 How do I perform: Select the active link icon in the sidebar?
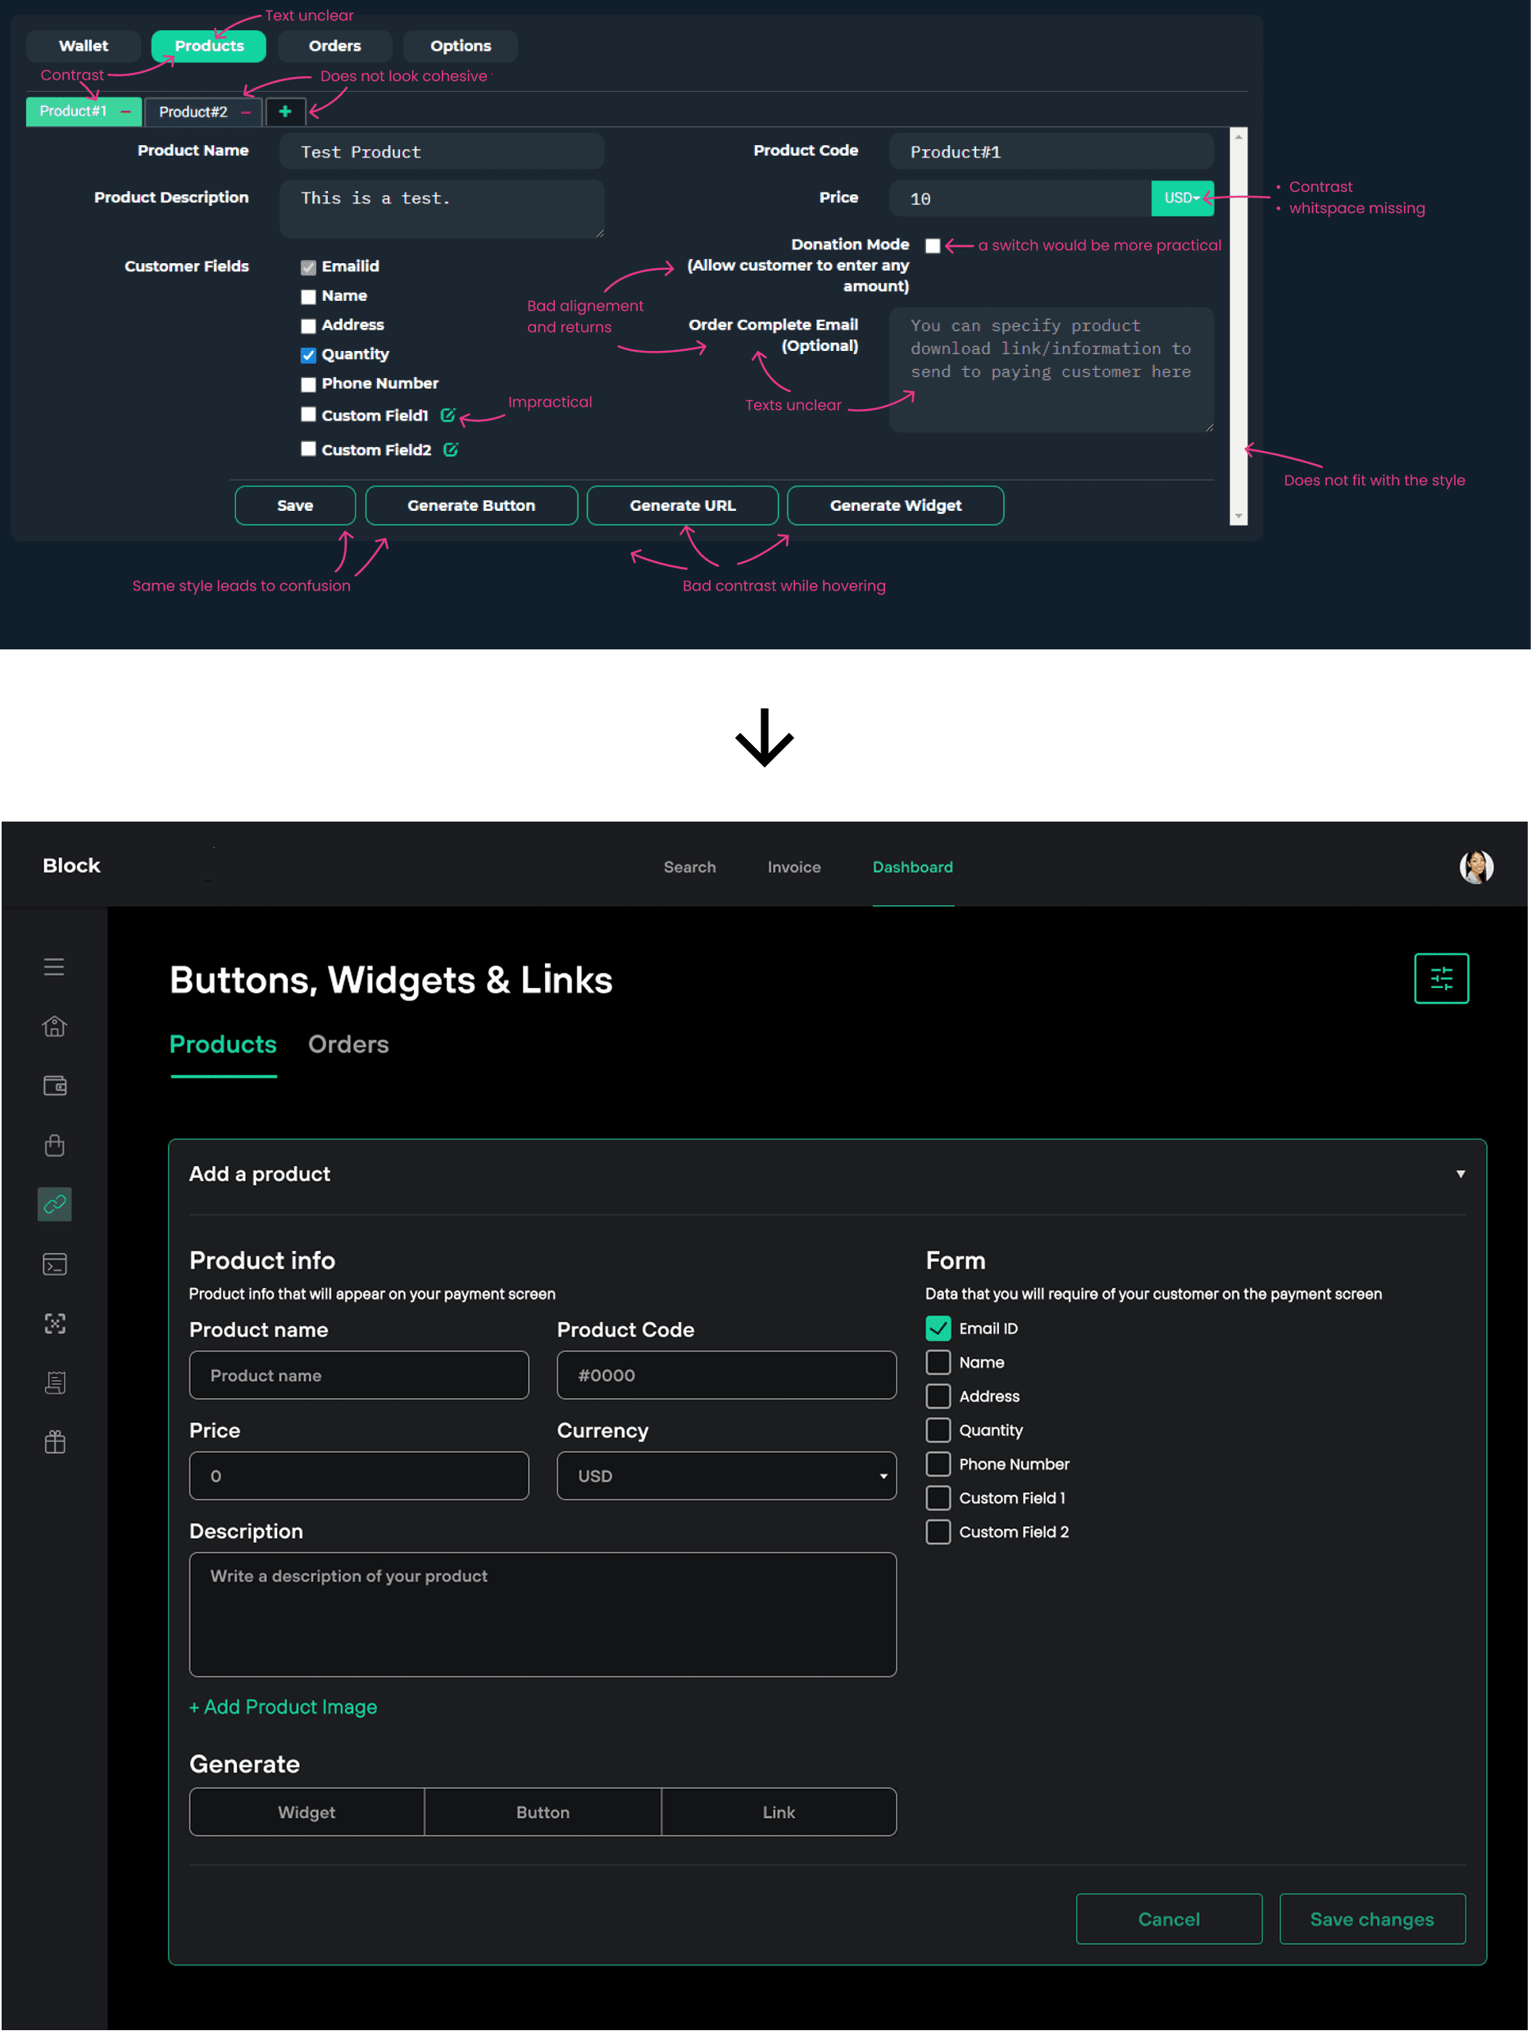click(x=55, y=1204)
